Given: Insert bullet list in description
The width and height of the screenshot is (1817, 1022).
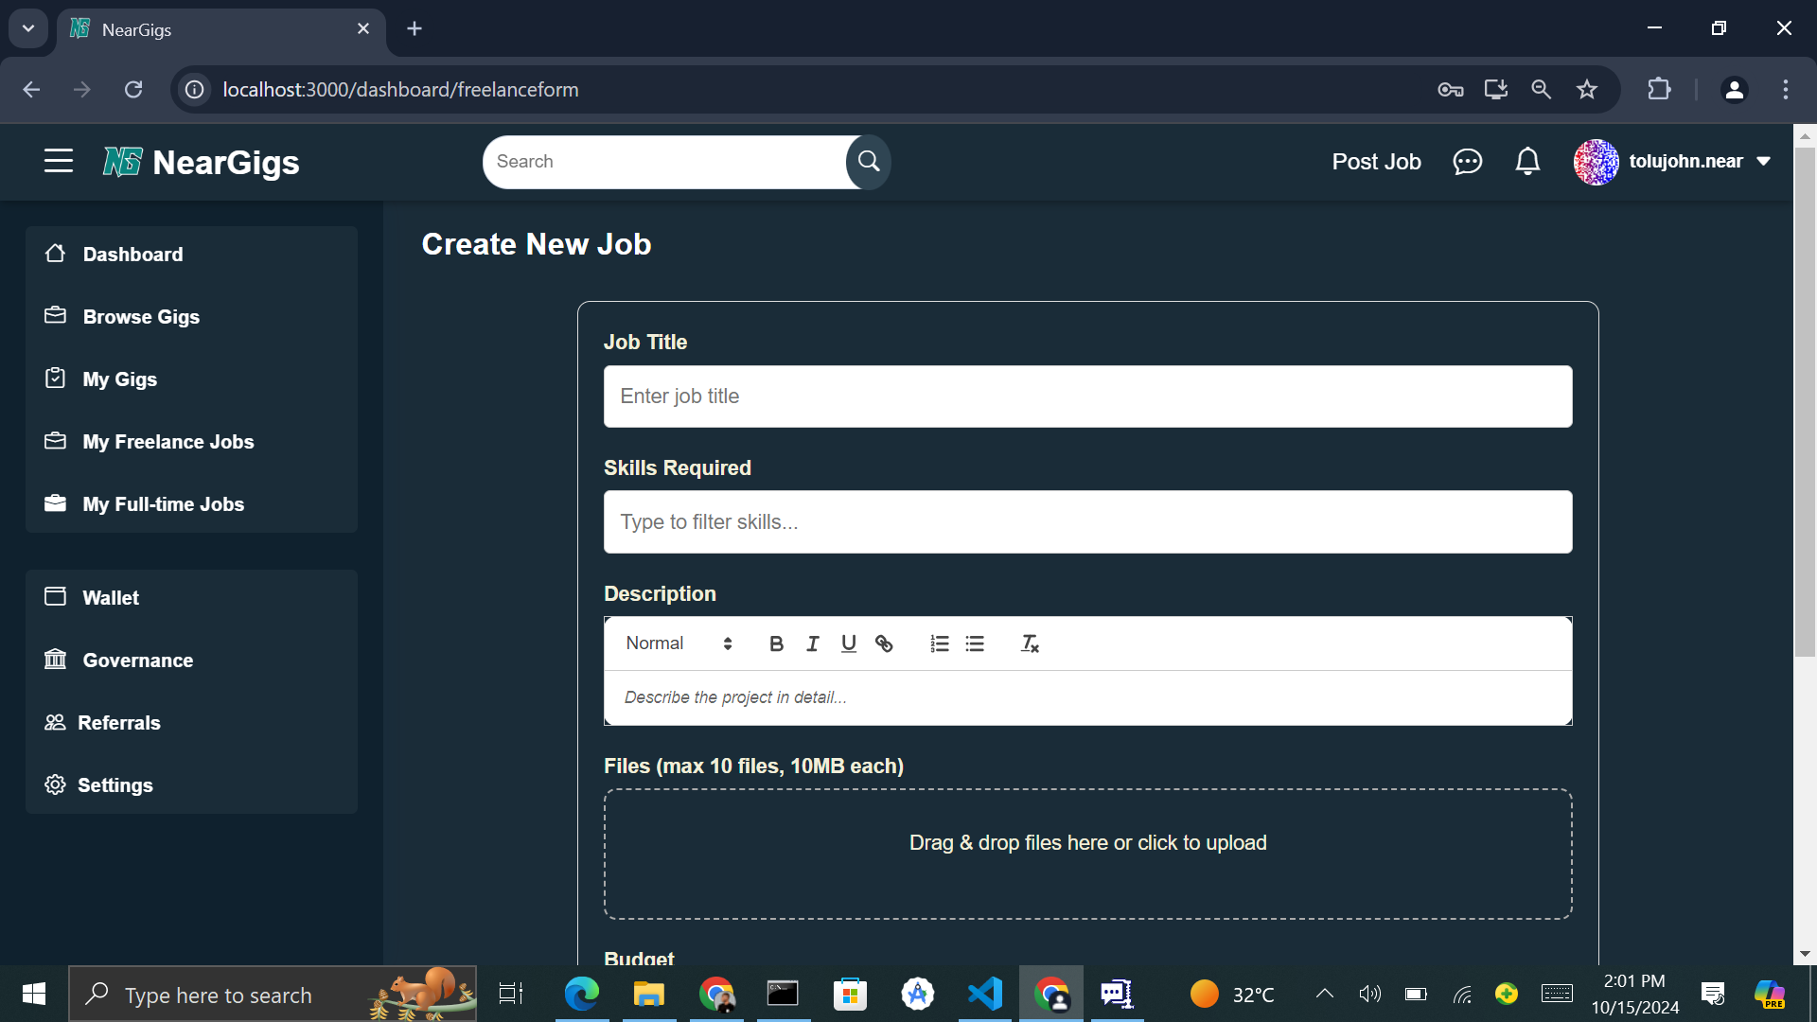Looking at the screenshot, I should click(x=975, y=643).
